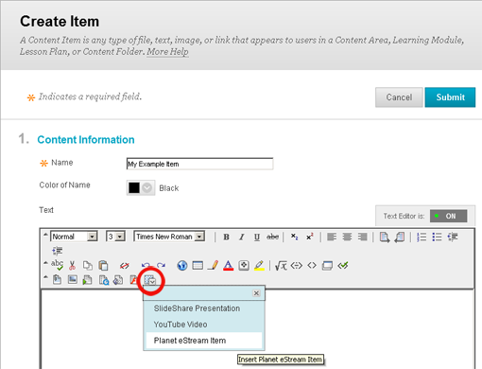
Task: Open the Normal paragraph style dropdown
Action: point(74,237)
